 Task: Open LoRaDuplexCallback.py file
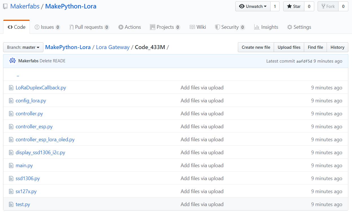[41, 88]
